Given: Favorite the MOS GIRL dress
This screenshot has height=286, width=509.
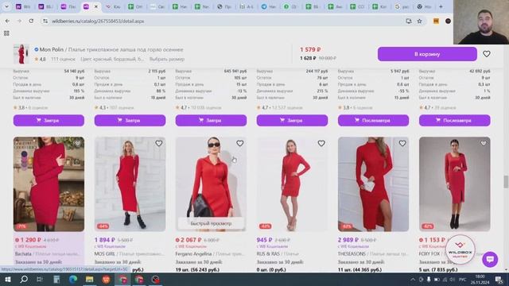Looking at the screenshot, I should [159, 143].
